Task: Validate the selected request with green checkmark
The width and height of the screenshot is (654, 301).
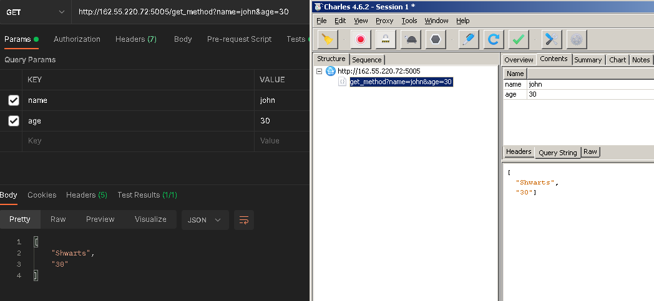Action: click(x=519, y=39)
